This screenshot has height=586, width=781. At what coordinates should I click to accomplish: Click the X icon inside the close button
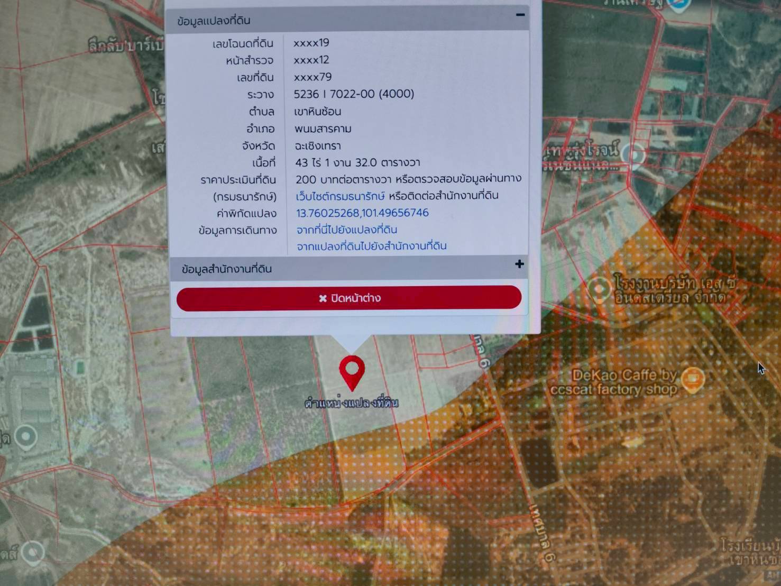click(x=323, y=298)
